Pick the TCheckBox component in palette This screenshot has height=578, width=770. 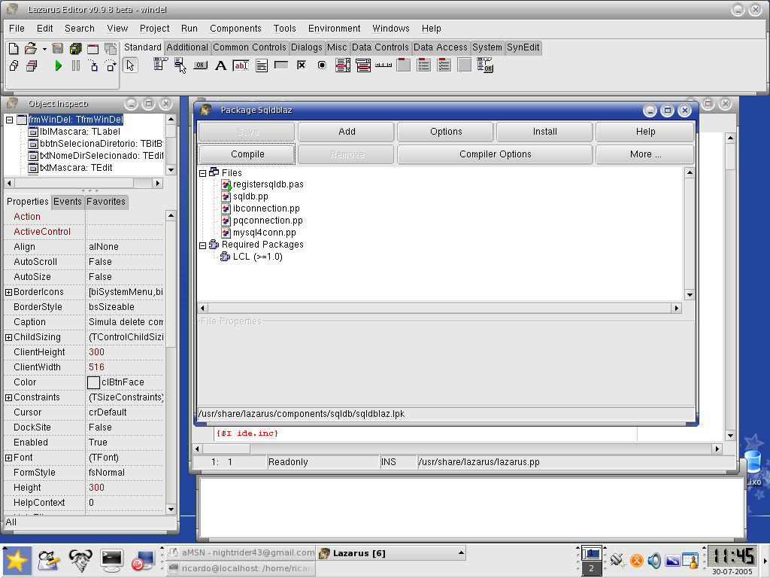(x=302, y=65)
